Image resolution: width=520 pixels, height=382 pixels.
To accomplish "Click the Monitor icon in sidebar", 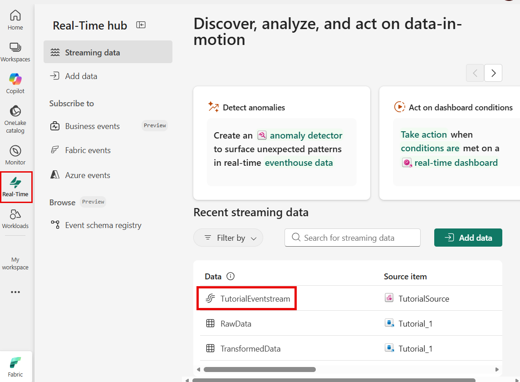I will [15, 155].
